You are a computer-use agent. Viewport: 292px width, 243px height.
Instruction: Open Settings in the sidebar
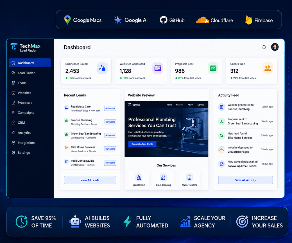[30, 153]
